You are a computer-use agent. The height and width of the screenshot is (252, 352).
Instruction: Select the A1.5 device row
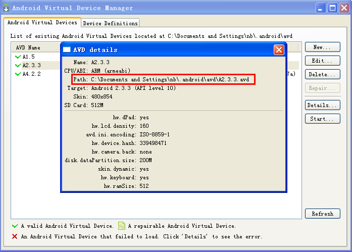tap(36, 57)
